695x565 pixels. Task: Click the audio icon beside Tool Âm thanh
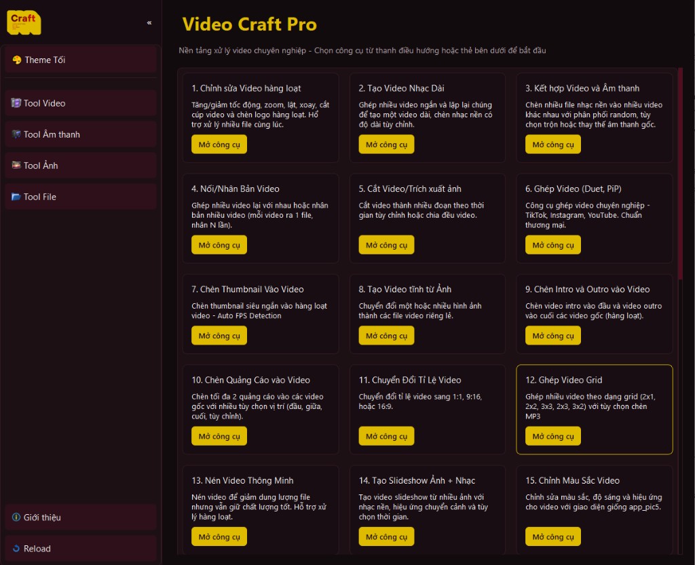pyautogui.click(x=16, y=134)
